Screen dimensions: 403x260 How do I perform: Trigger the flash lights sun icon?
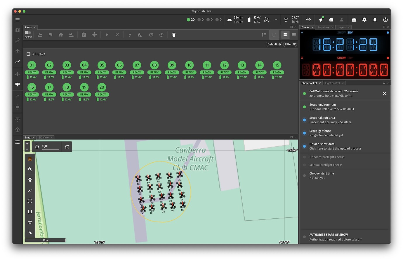94,35
